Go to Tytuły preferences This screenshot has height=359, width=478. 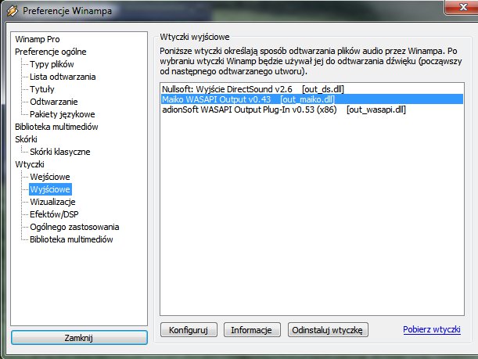click(x=42, y=89)
